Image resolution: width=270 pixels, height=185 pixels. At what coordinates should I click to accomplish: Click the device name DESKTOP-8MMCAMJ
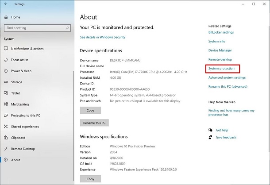click(125, 60)
